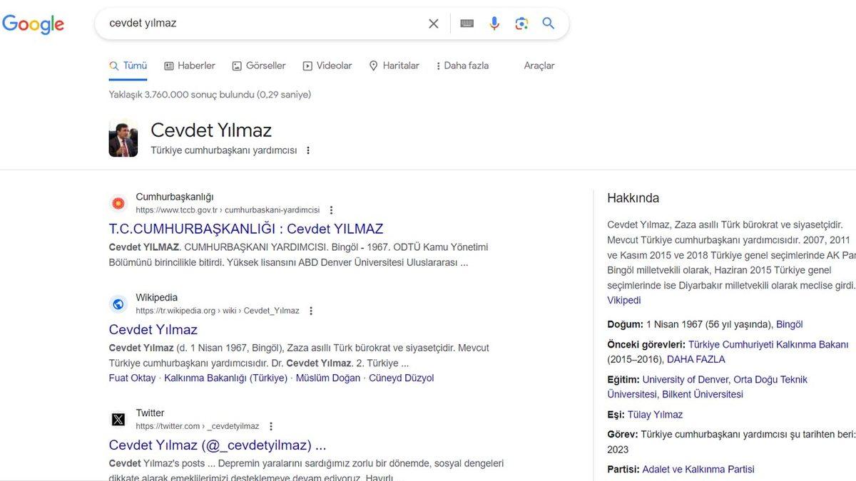Clear the search box using the X icon
Viewport: 856px width, 481px height.
point(433,23)
